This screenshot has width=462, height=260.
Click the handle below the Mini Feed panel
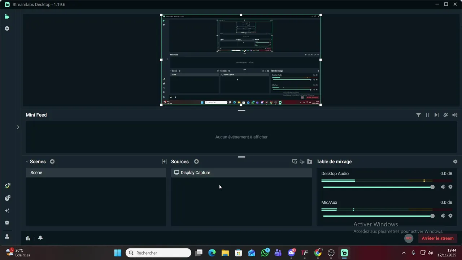coord(241,157)
